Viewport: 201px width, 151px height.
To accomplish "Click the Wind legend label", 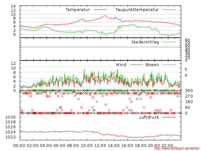I will click(x=121, y=64).
